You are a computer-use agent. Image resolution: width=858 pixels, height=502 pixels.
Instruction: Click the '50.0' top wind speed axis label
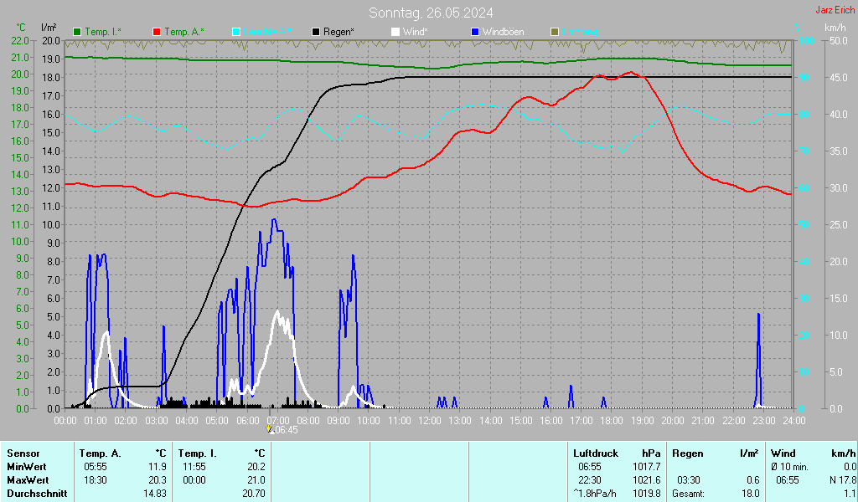pyautogui.click(x=838, y=41)
